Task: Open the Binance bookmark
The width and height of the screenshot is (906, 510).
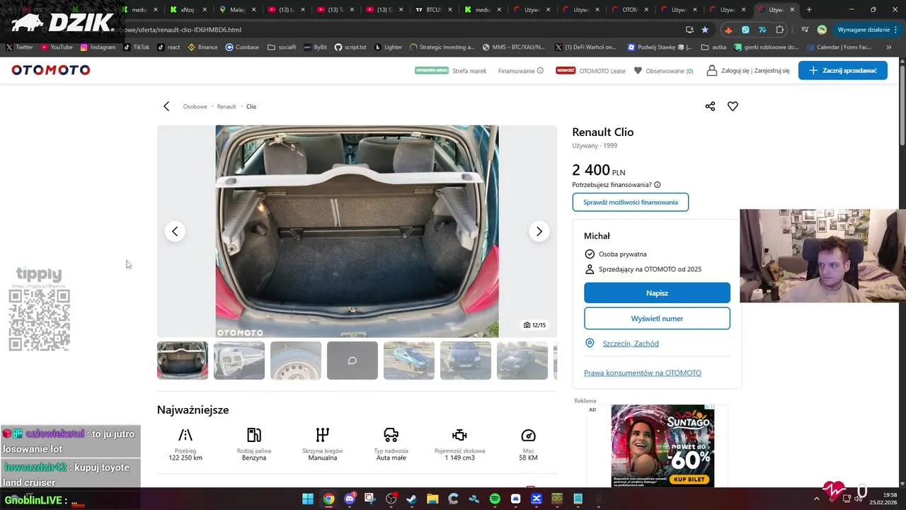Action: [202, 47]
